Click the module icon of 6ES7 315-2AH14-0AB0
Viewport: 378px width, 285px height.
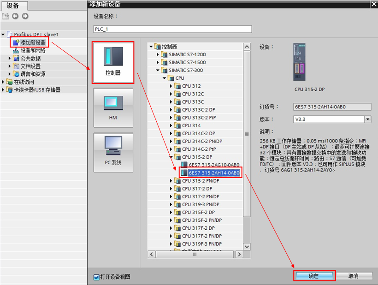tap(184, 172)
